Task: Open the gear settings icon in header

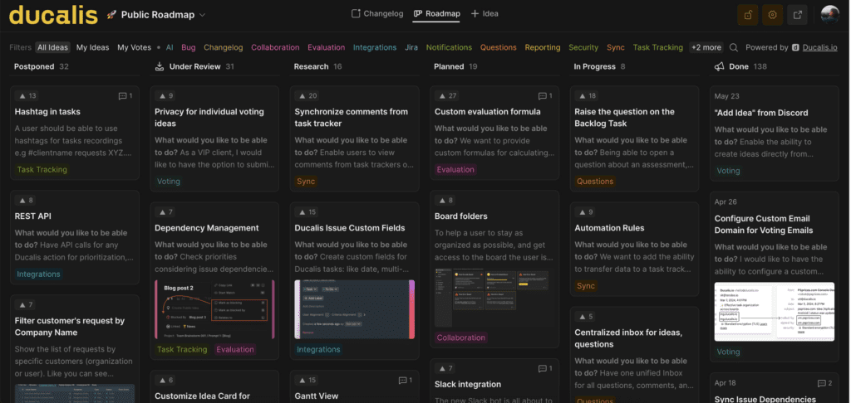Action: (773, 15)
